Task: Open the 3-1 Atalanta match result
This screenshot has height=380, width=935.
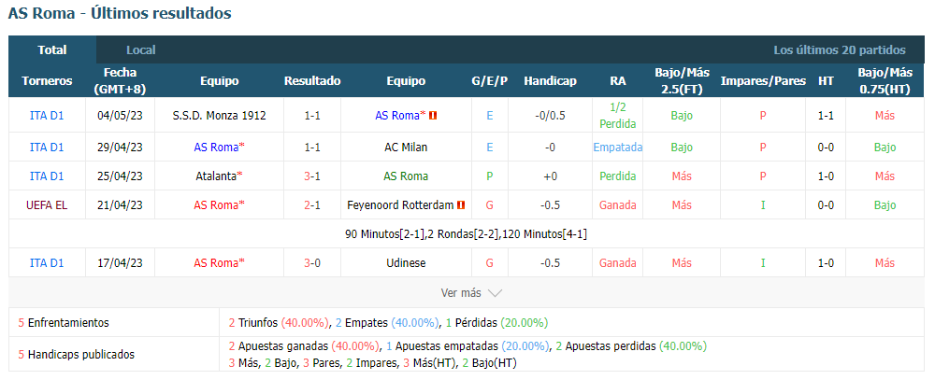Action: 312,176
